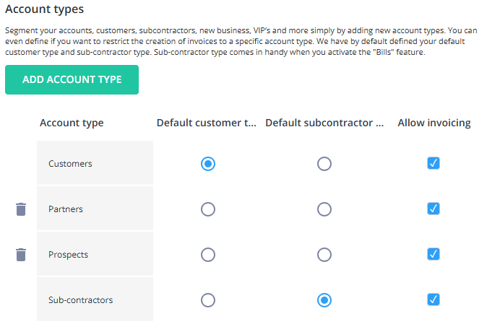Set Partners as default customer type

point(208,209)
